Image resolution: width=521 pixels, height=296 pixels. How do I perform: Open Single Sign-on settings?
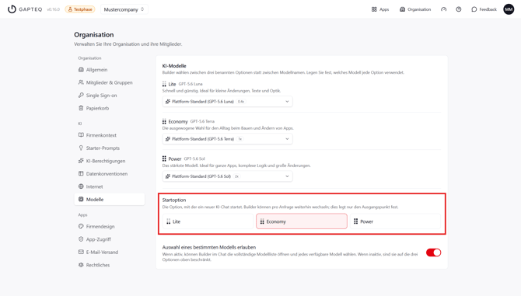click(110, 96)
